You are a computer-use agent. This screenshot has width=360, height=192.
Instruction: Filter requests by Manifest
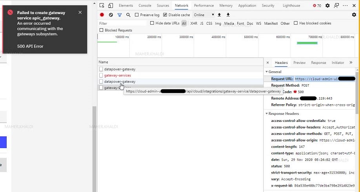point(271,24)
